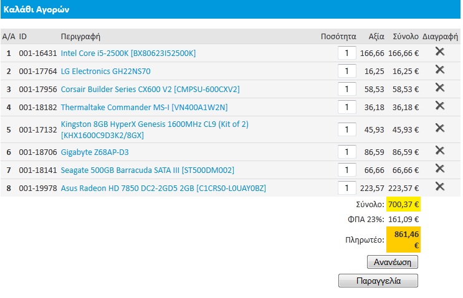Click the Διαγραφή column header
Image resolution: width=463 pixels, height=298 pixels.
pos(440,37)
